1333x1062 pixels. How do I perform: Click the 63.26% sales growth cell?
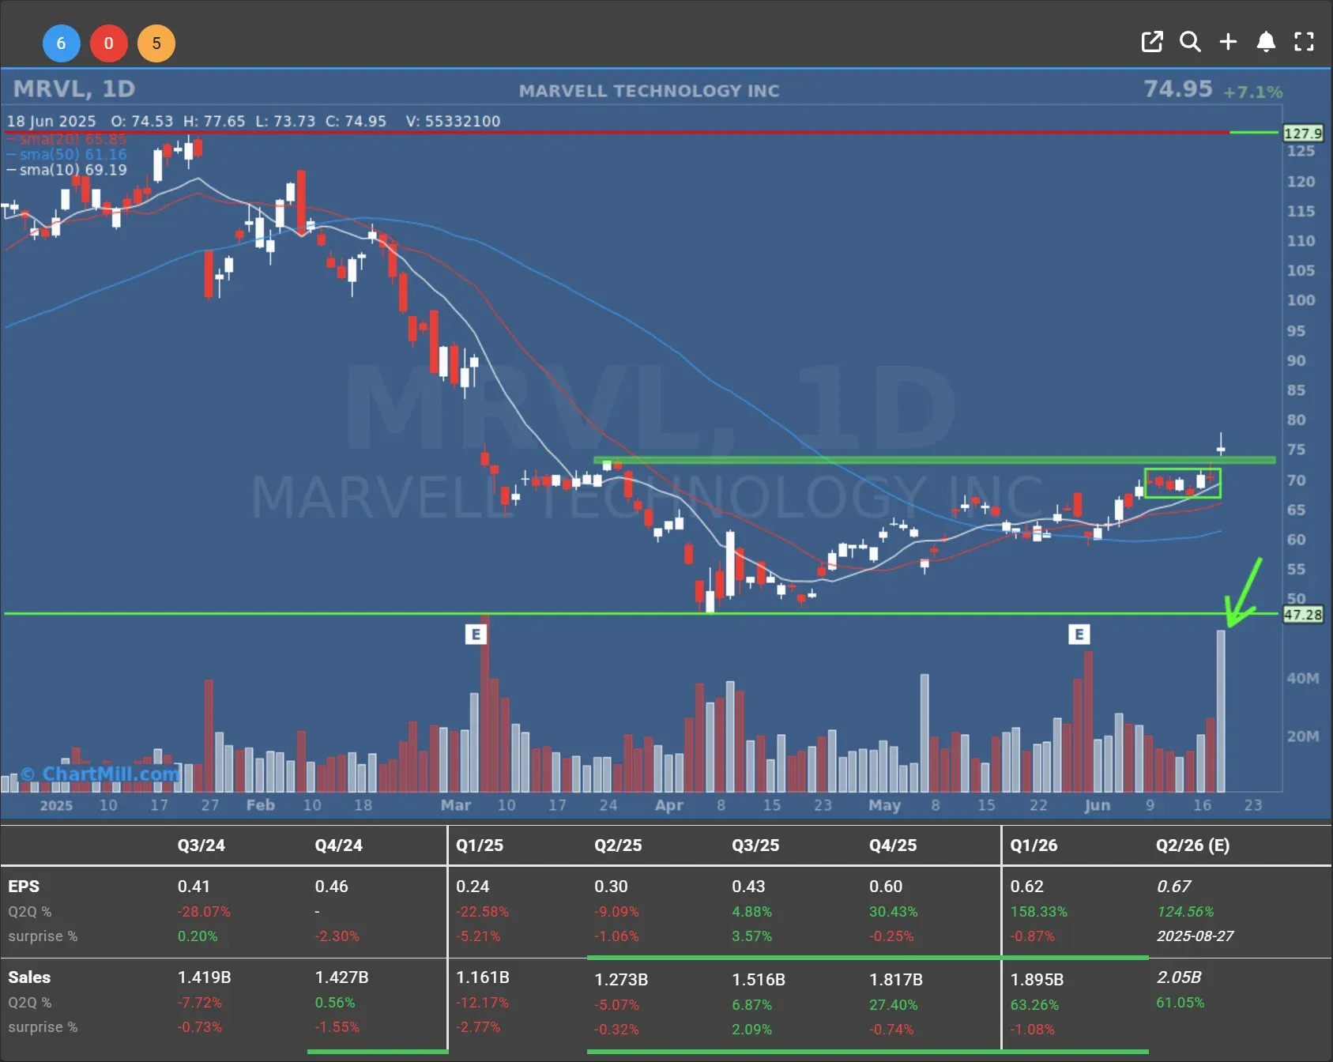(1034, 1005)
